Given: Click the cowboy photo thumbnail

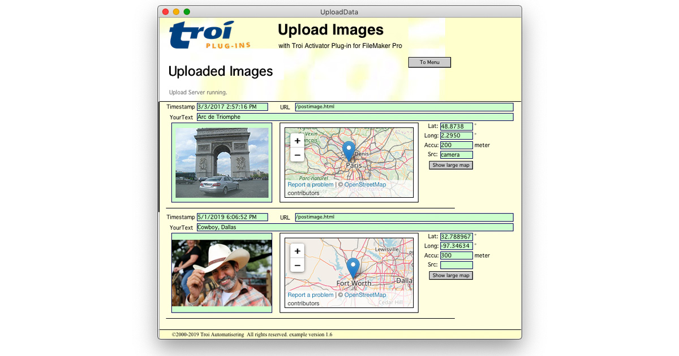Looking at the screenshot, I should [x=221, y=273].
